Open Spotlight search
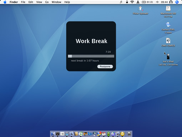182x137 pixels. pyautogui.click(x=177, y=2)
